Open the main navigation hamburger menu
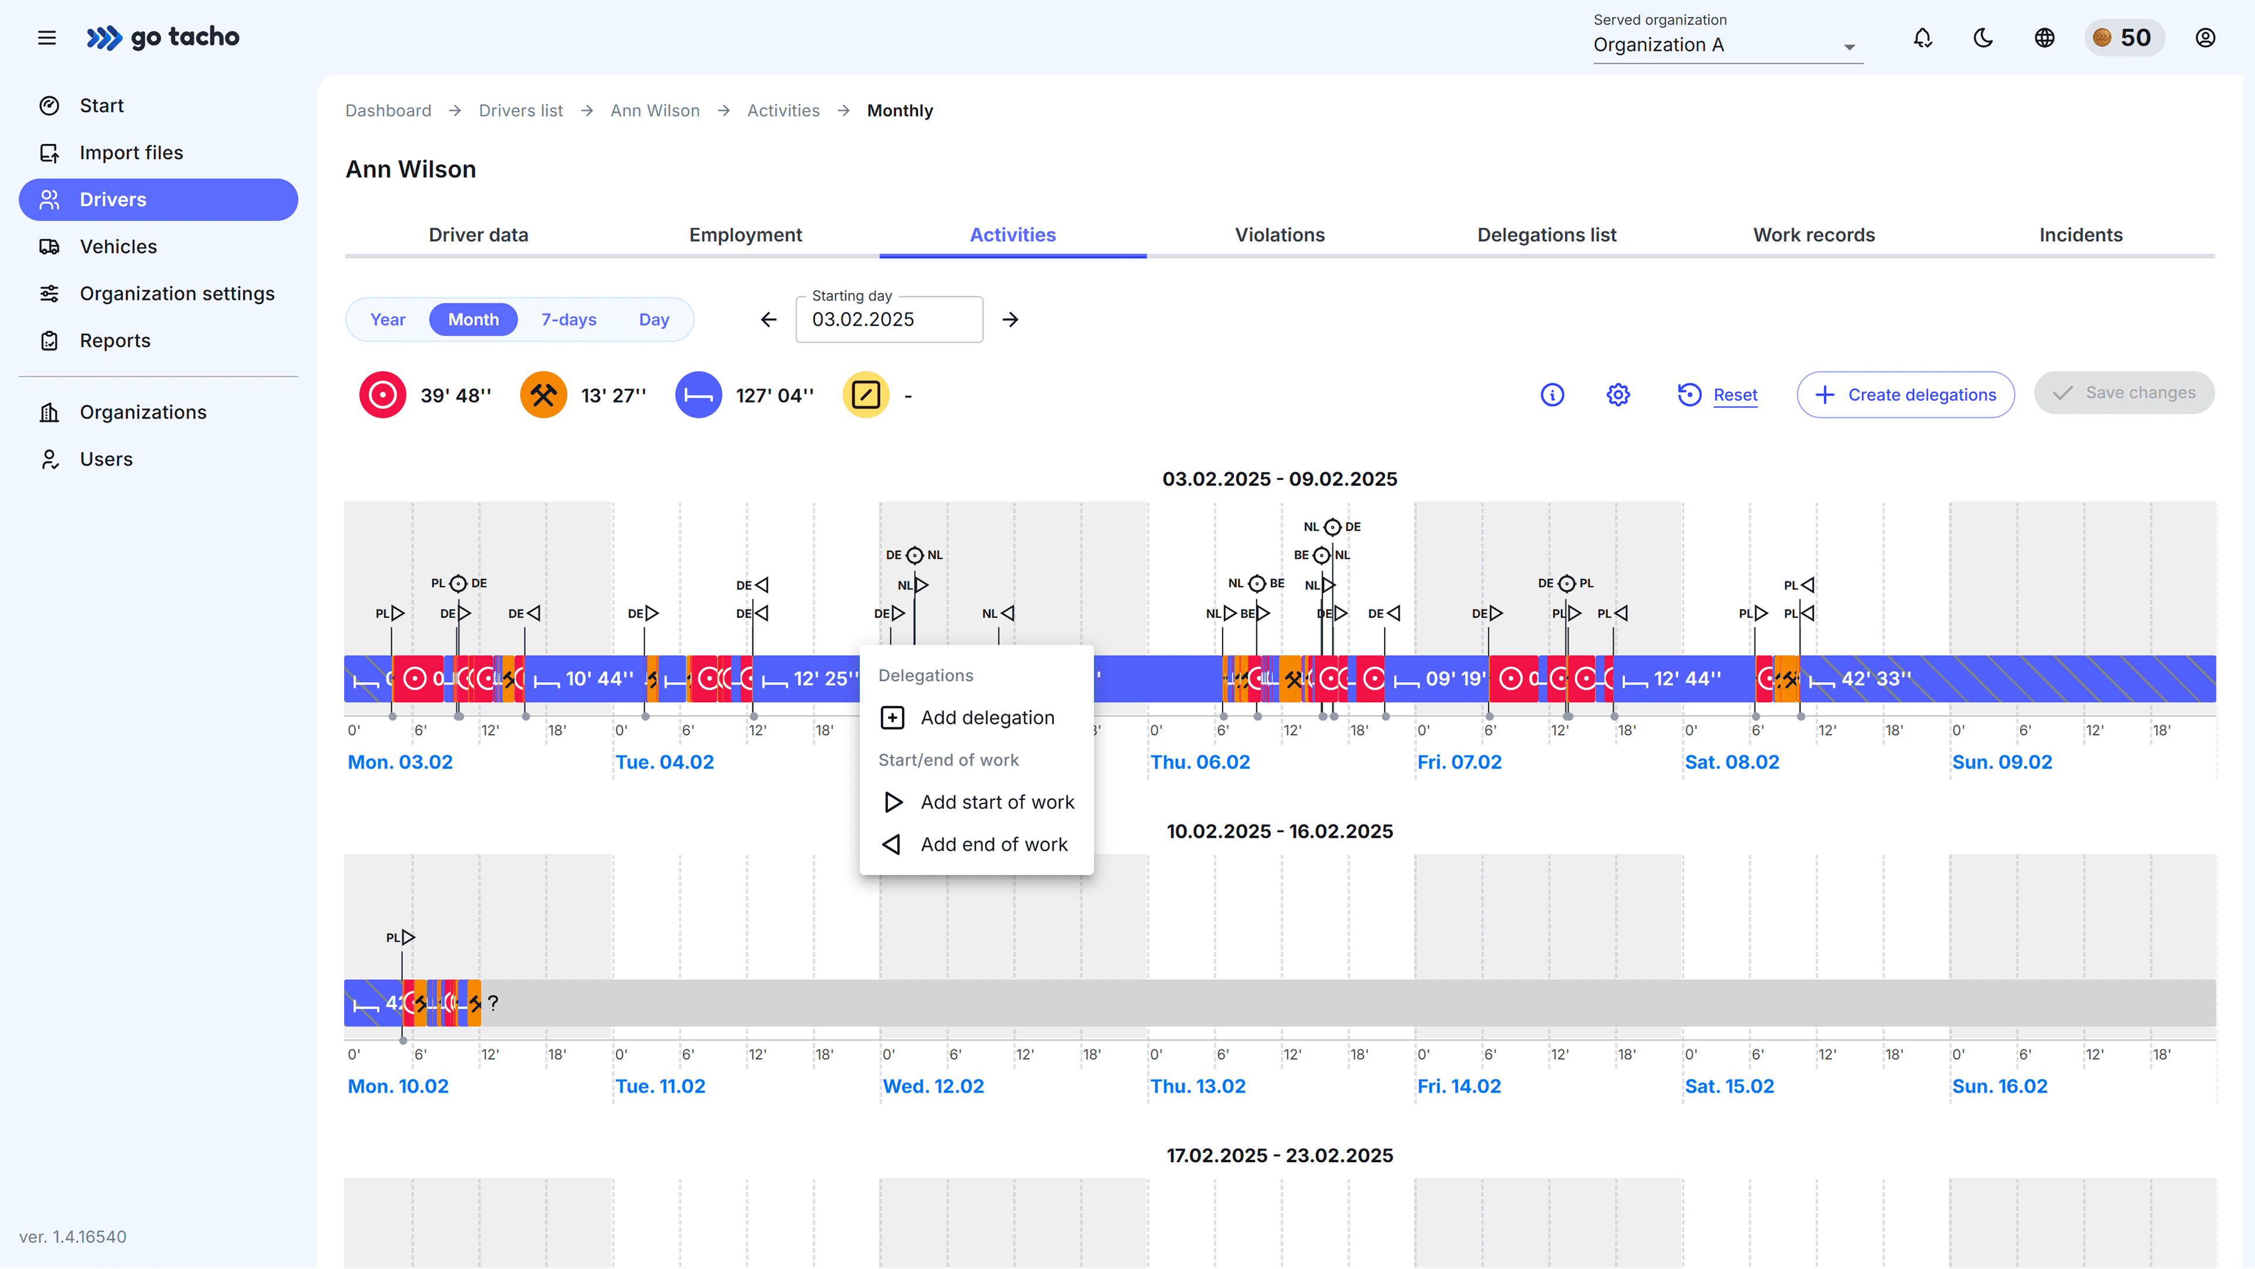 click(46, 38)
